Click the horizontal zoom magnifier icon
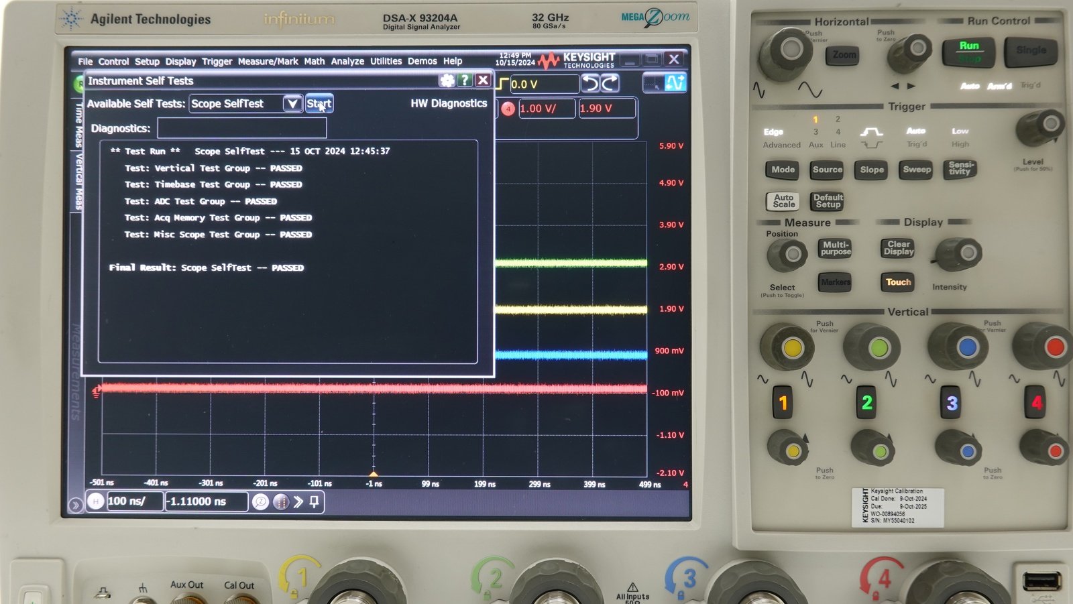This screenshot has width=1073, height=604. click(x=260, y=501)
